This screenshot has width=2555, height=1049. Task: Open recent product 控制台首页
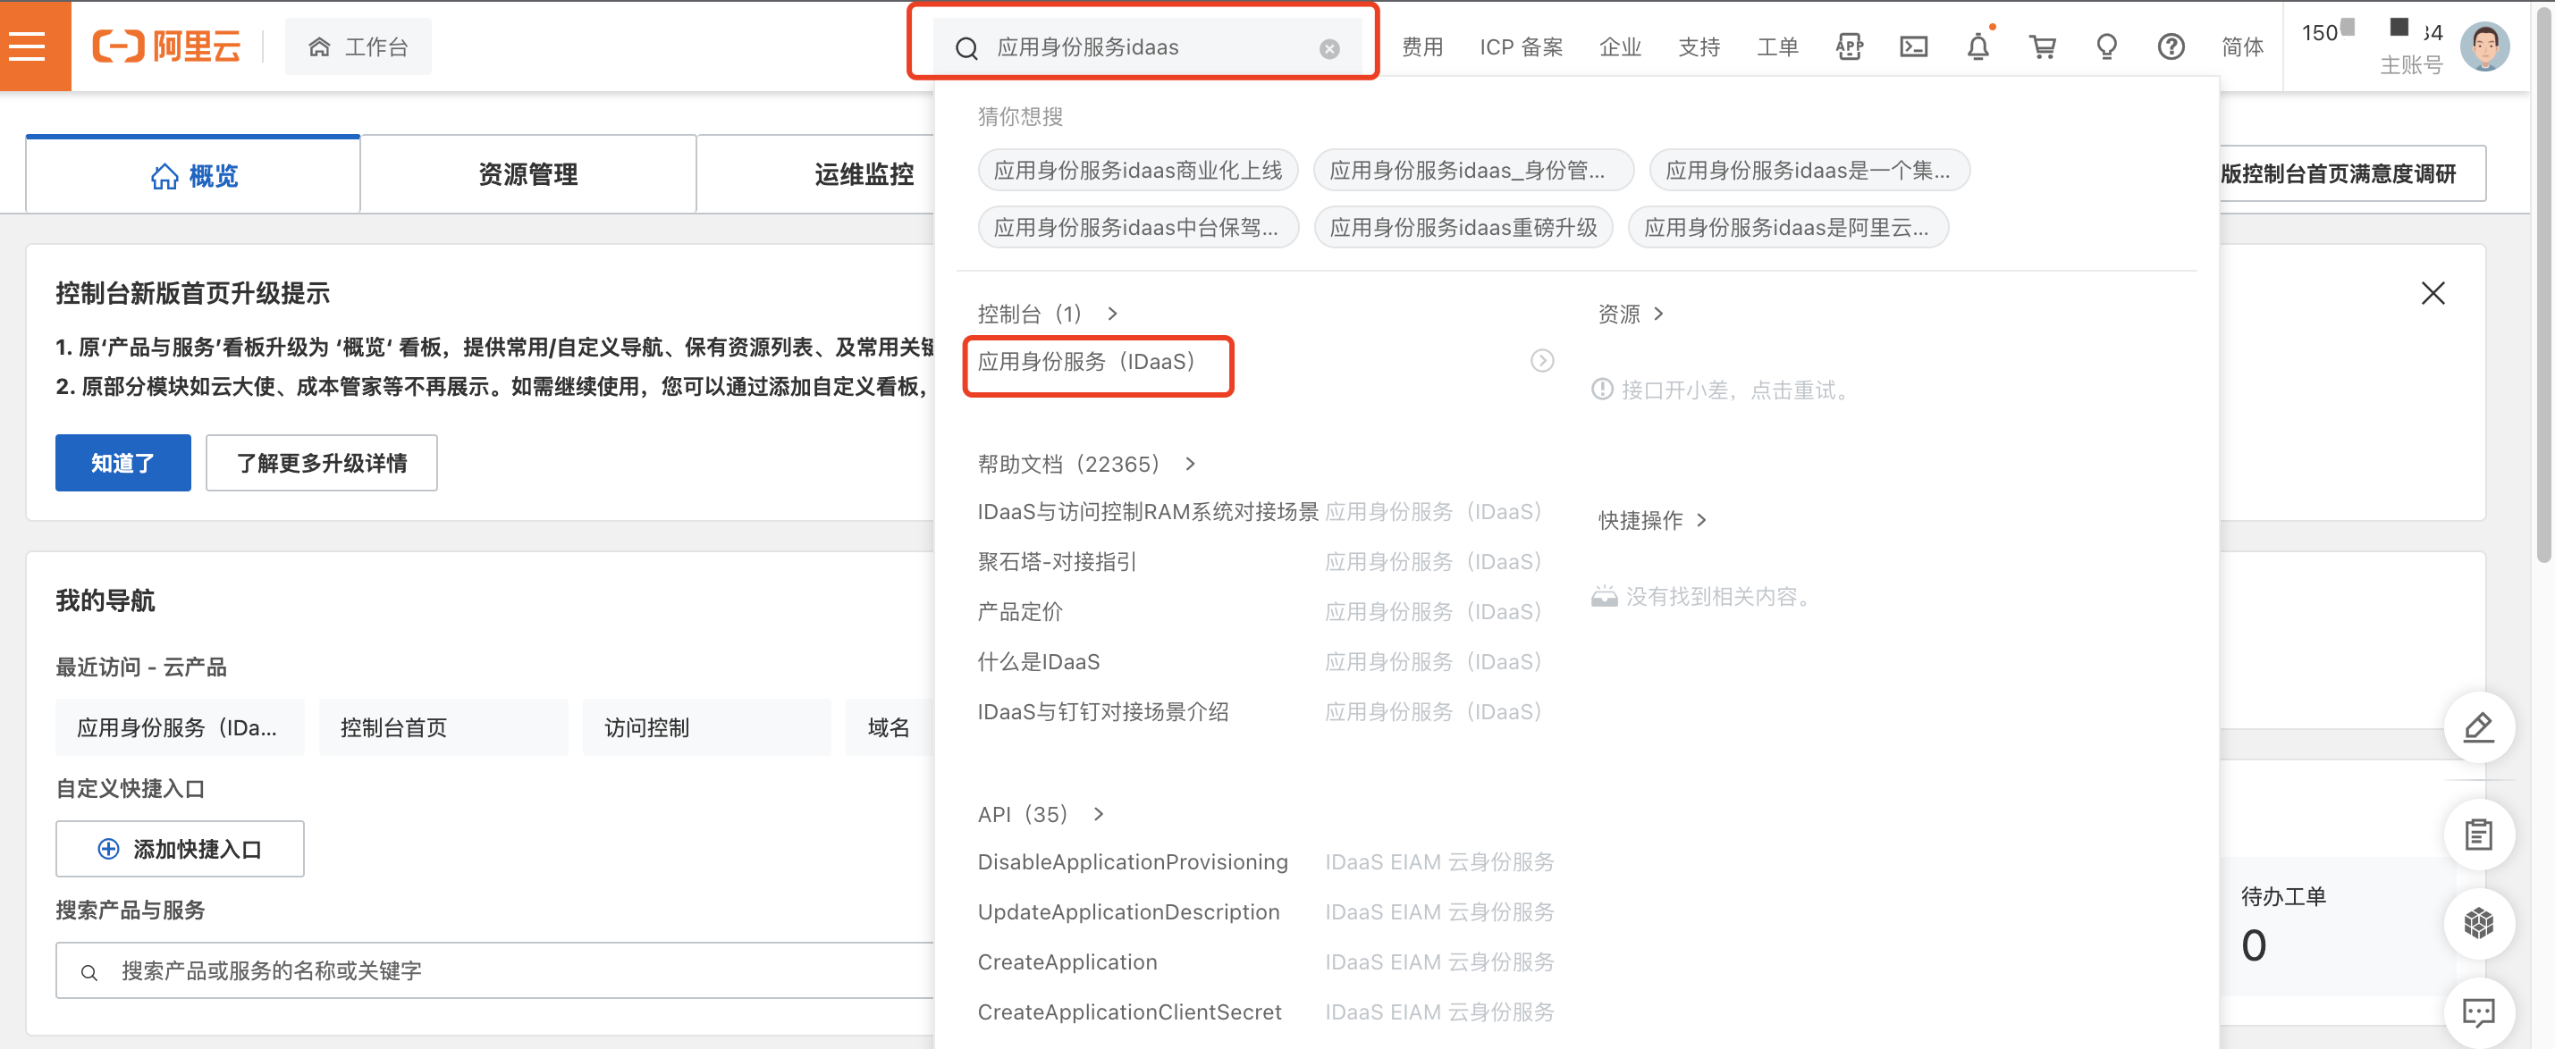pyautogui.click(x=443, y=727)
